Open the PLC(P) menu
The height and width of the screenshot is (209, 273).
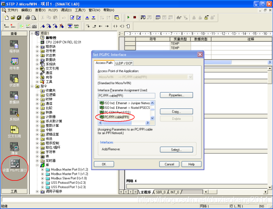point(53,10)
